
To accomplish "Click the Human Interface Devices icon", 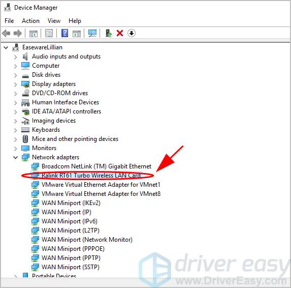I will point(25,102).
